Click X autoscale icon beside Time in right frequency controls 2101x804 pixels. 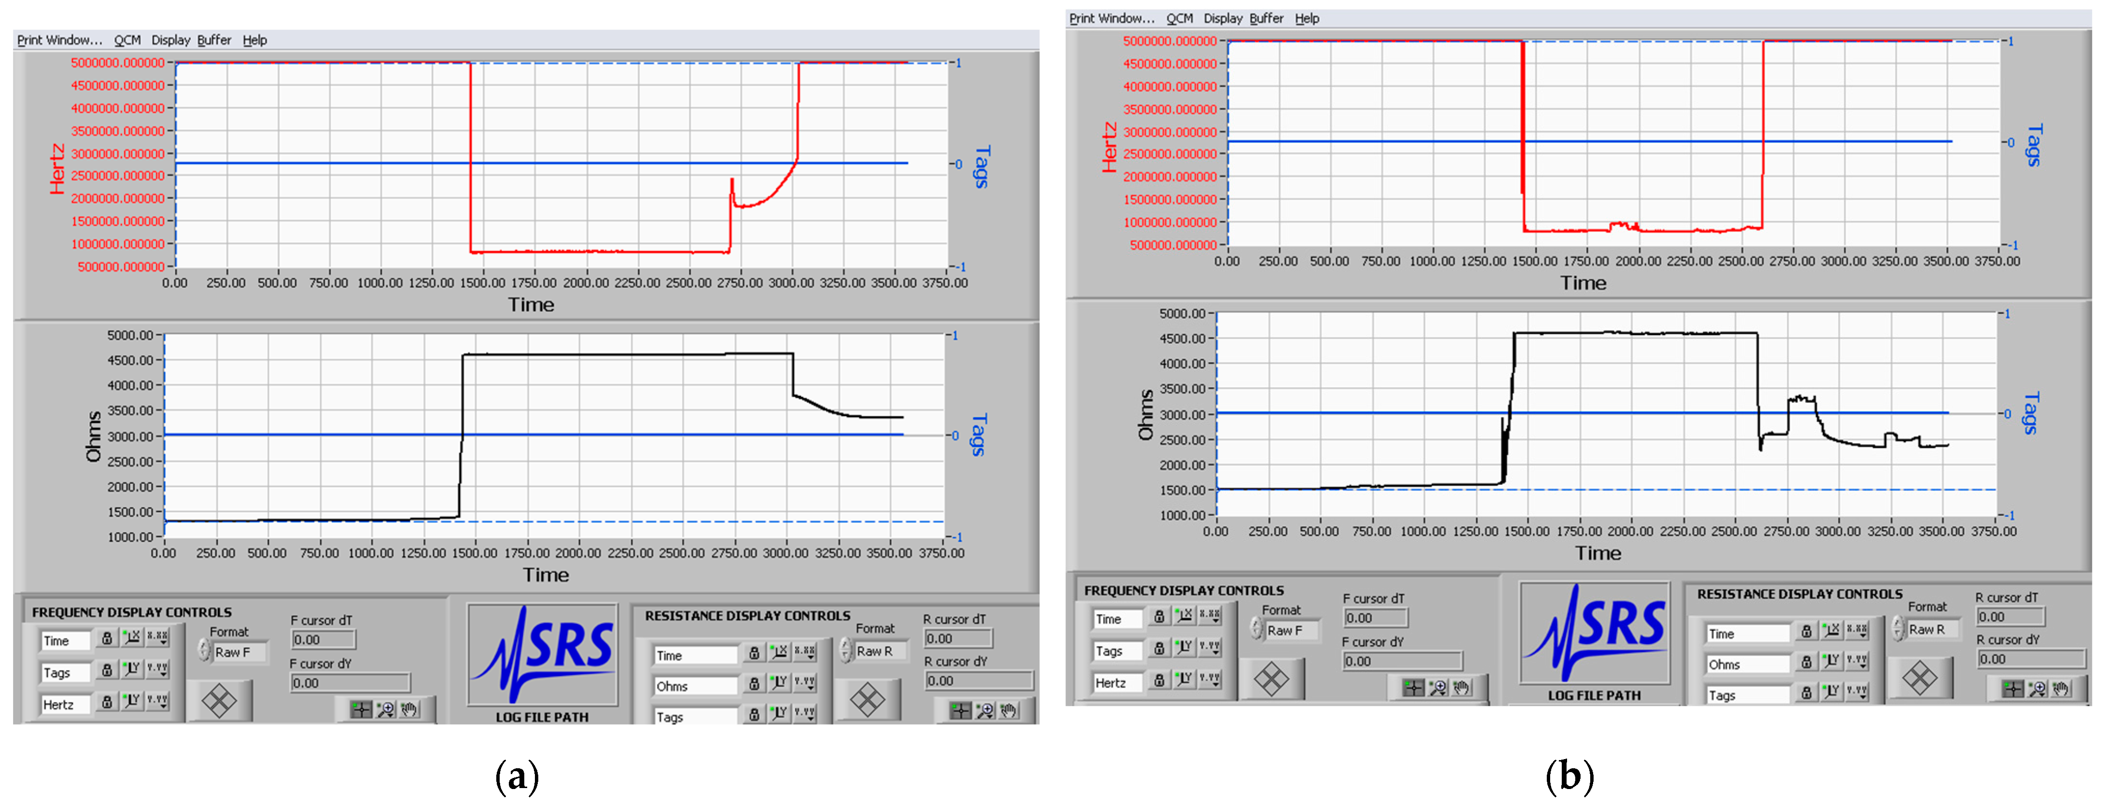coord(1184,616)
